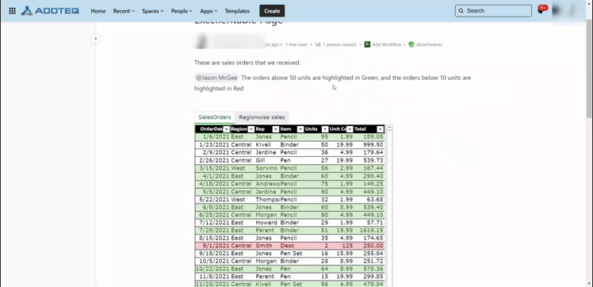
Task: Click the user avatar in top bar
Action: coord(568,11)
